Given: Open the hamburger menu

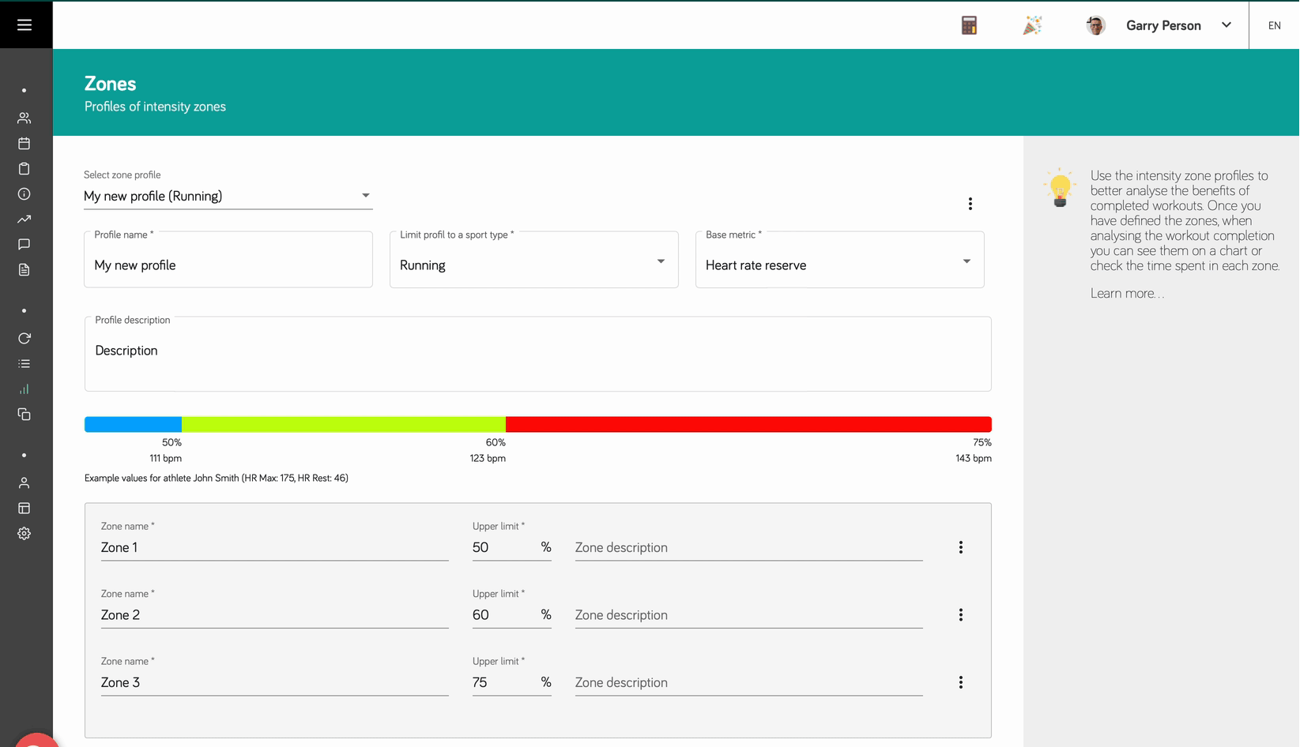Looking at the screenshot, I should [24, 25].
